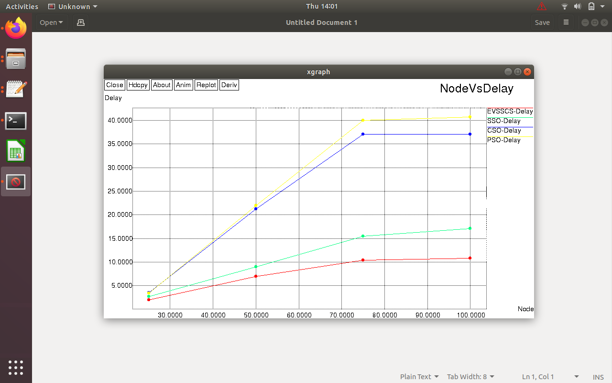612x383 pixels.
Task: Click the battery status icon
Action: tap(591, 6)
